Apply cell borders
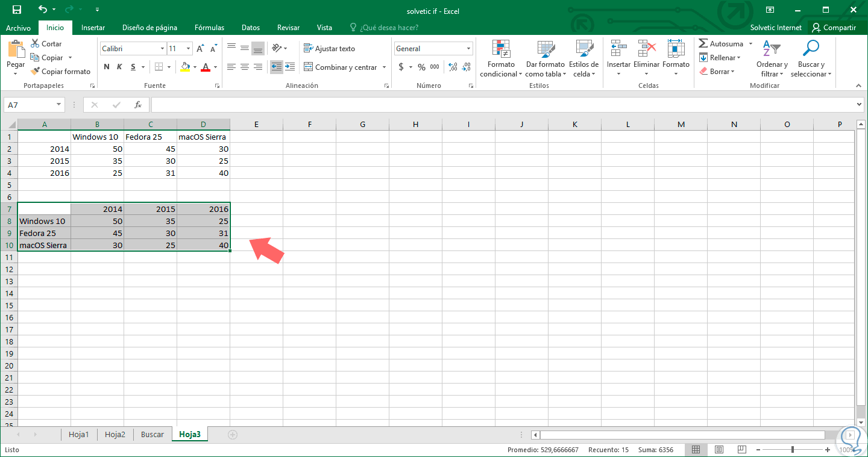This screenshot has width=868, height=457. (x=159, y=67)
